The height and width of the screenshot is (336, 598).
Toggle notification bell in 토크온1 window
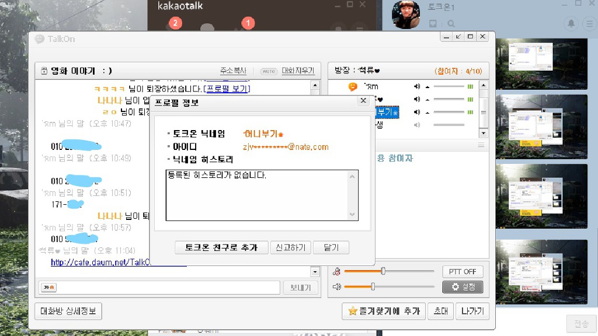pyautogui.click(x=571, y=23)
